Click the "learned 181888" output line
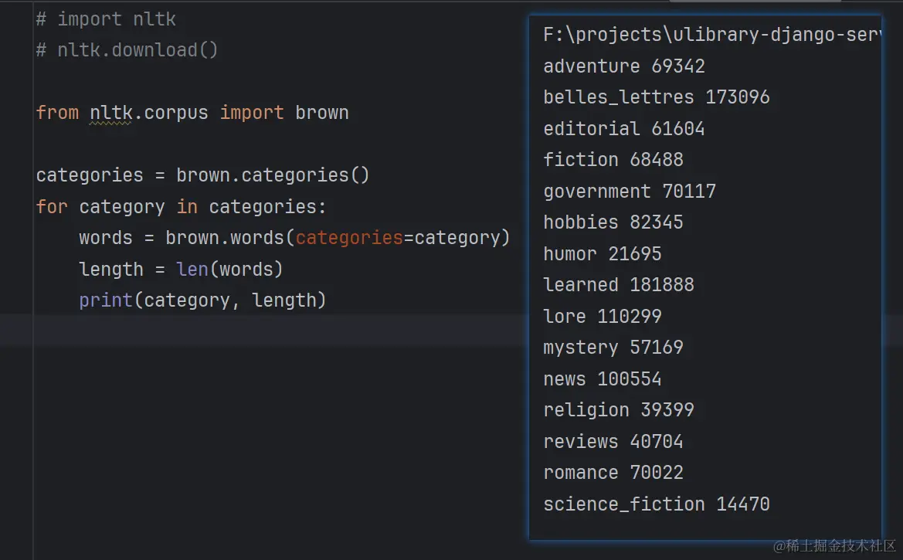Image resolution: width=903 pixels, height=560 pixels. tap(618, 285)
